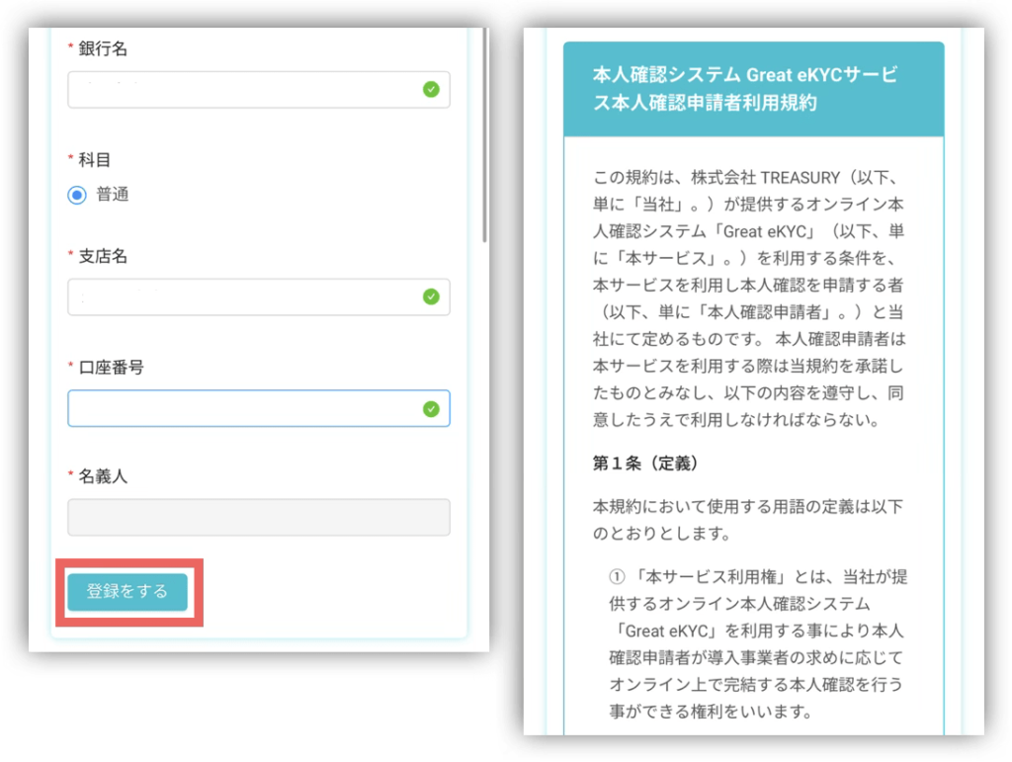Select the 普通 radio button

click(x=77, y=195)
